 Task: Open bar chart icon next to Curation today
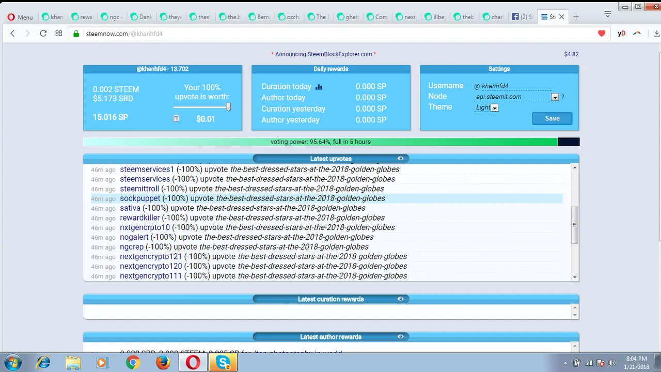pyautogui.click(x=319, y=87)
